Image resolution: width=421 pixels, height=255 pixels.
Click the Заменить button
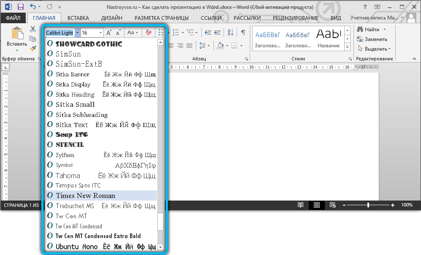click(x=372, y=39)
